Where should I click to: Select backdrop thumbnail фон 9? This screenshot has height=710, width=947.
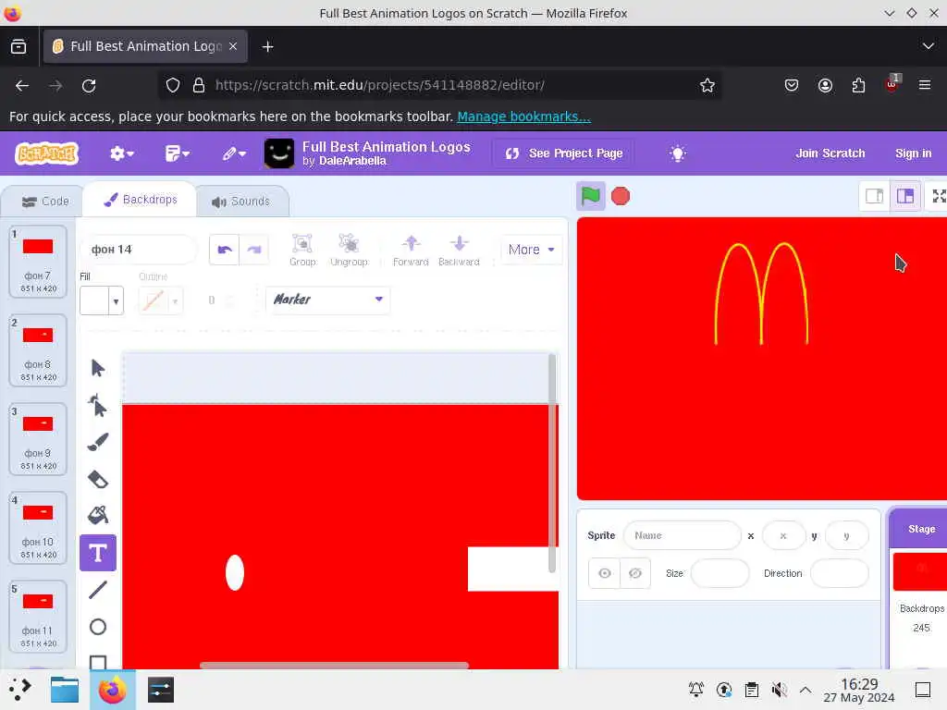[38, 439]
